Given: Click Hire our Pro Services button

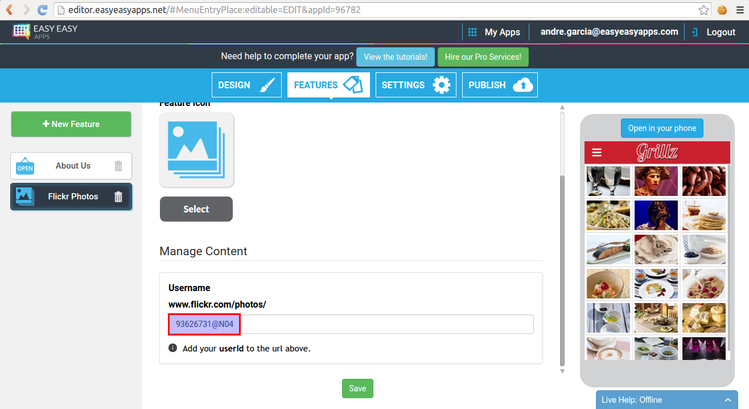Looking at the screenshot, I should click(x=483, y=56).
